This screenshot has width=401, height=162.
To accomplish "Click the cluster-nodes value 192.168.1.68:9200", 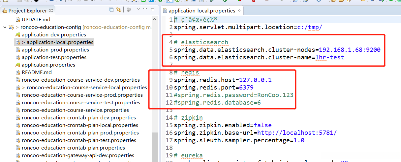I will point(350,50).
